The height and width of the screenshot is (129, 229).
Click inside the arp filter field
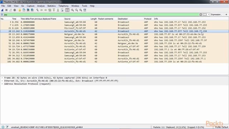[101, 15]
